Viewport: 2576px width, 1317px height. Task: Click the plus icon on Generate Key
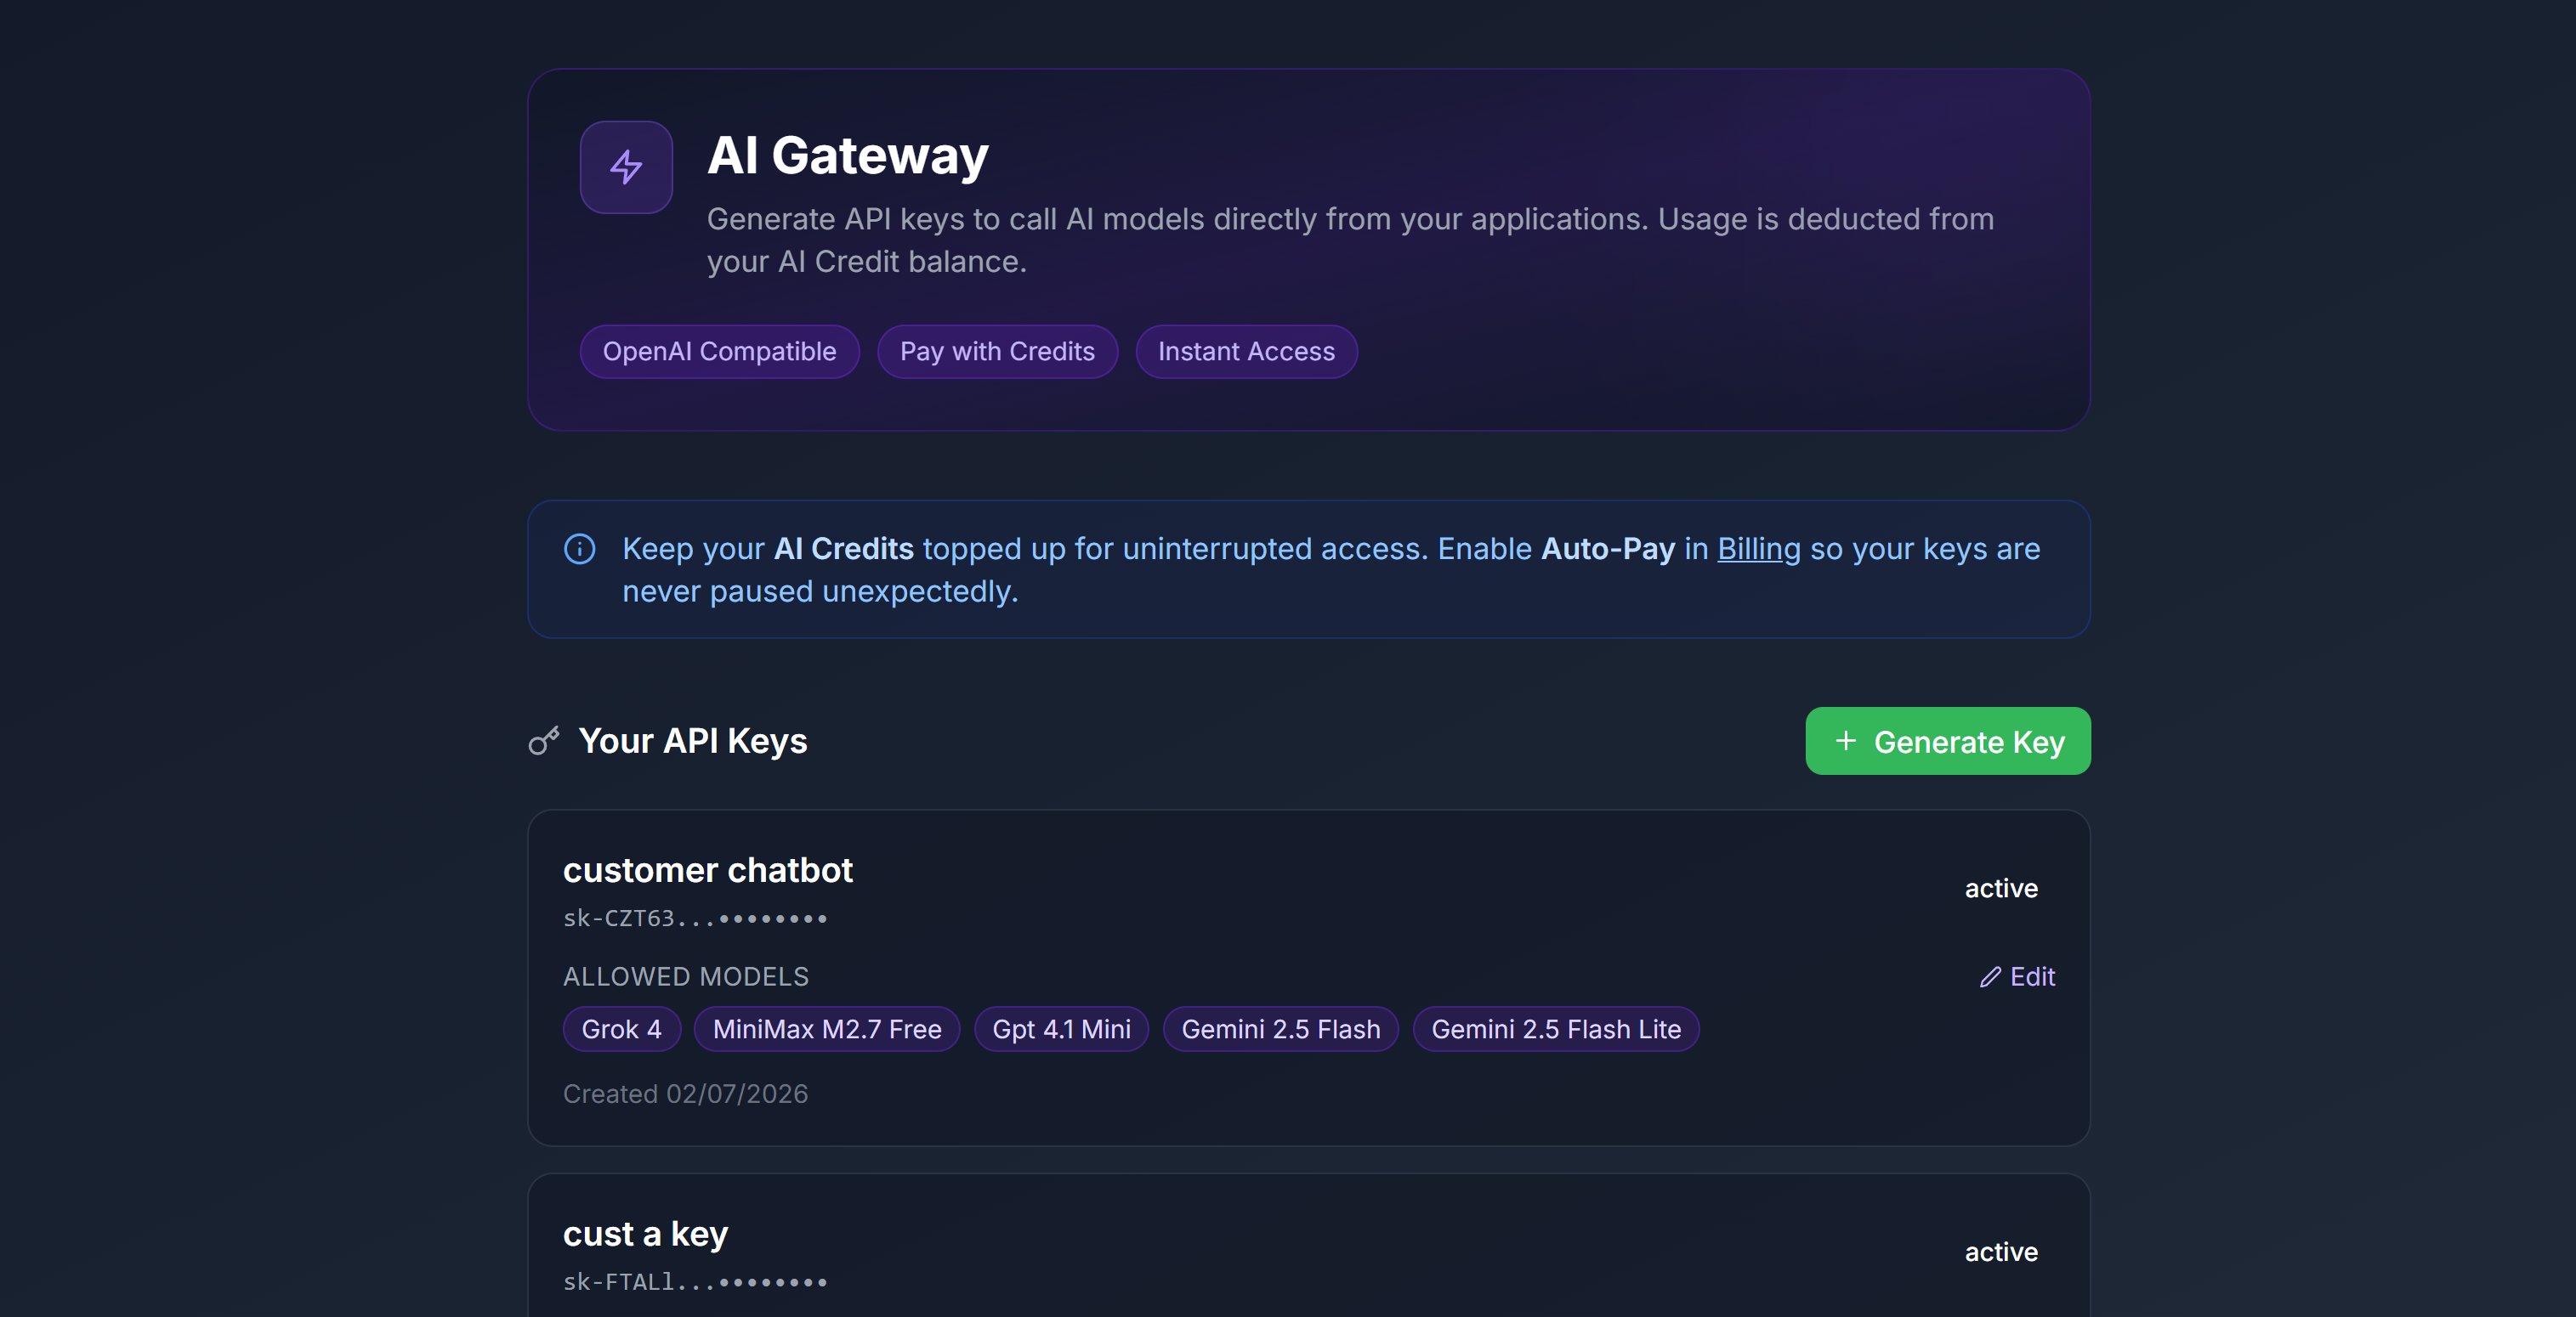(1846, 740)
